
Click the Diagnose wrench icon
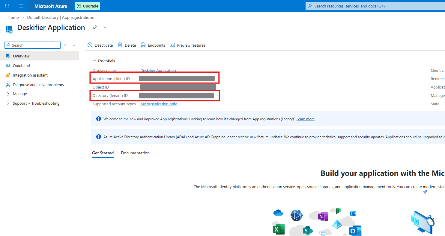[x=8, y=85]
